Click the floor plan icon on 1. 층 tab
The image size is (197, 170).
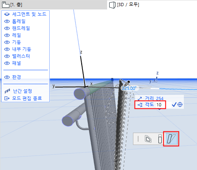point(5,5)
